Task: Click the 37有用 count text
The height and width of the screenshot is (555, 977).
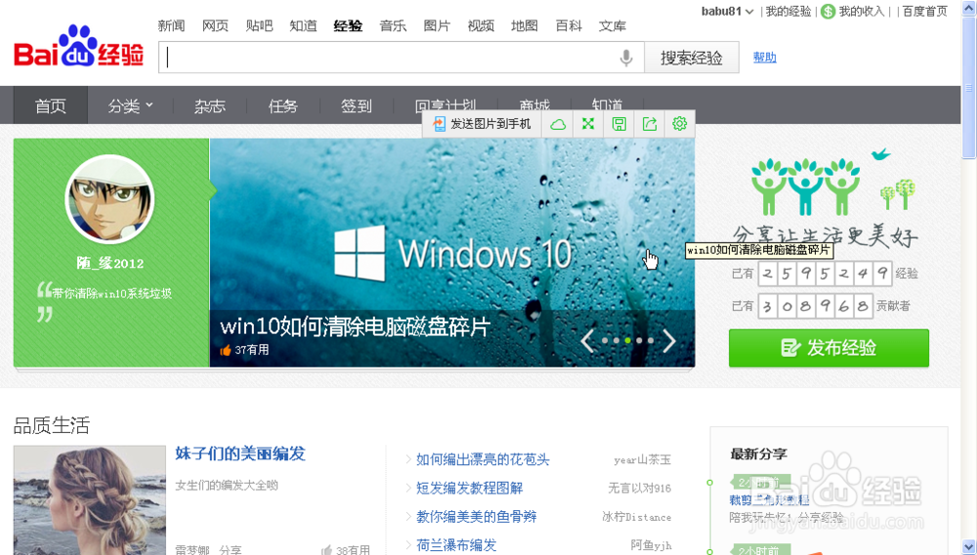Action: [x=252, y=350]
